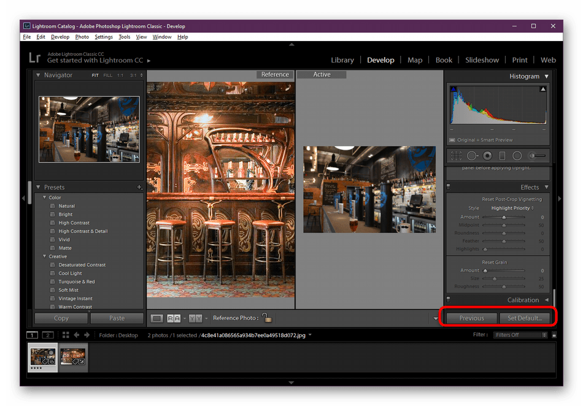Image resolution: width=583 pixels, height=406 pixels.
Task: Click the Lr identity plate logo
Action: click(x=34, y=58)
